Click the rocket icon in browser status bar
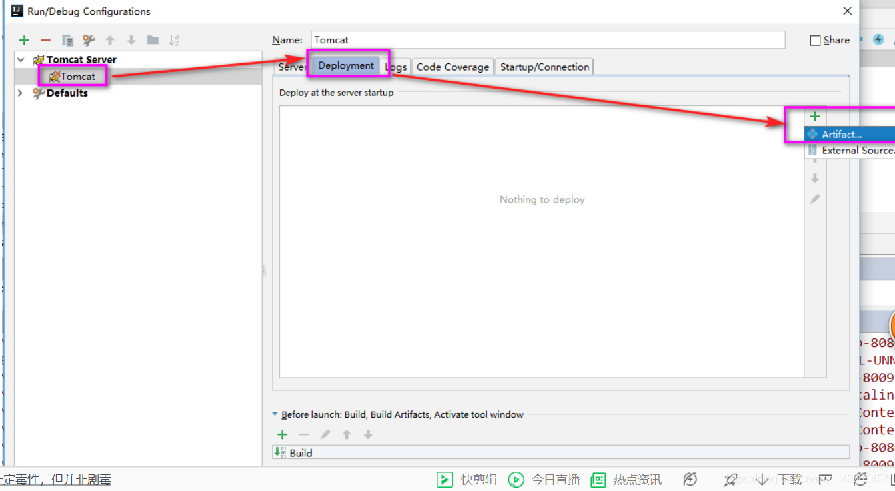The height and width of the screenshot is (491, 895). tap(730, 480)
